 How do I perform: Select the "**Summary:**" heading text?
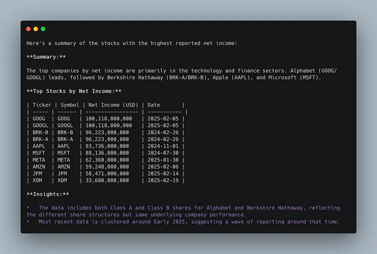(x=46, y=57)
